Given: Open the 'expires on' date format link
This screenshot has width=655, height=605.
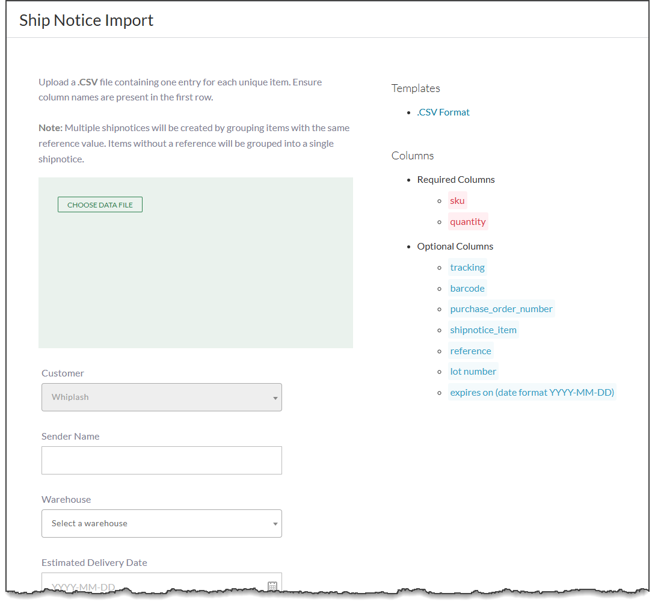Looking at the screenshot, I should [532, 392].
